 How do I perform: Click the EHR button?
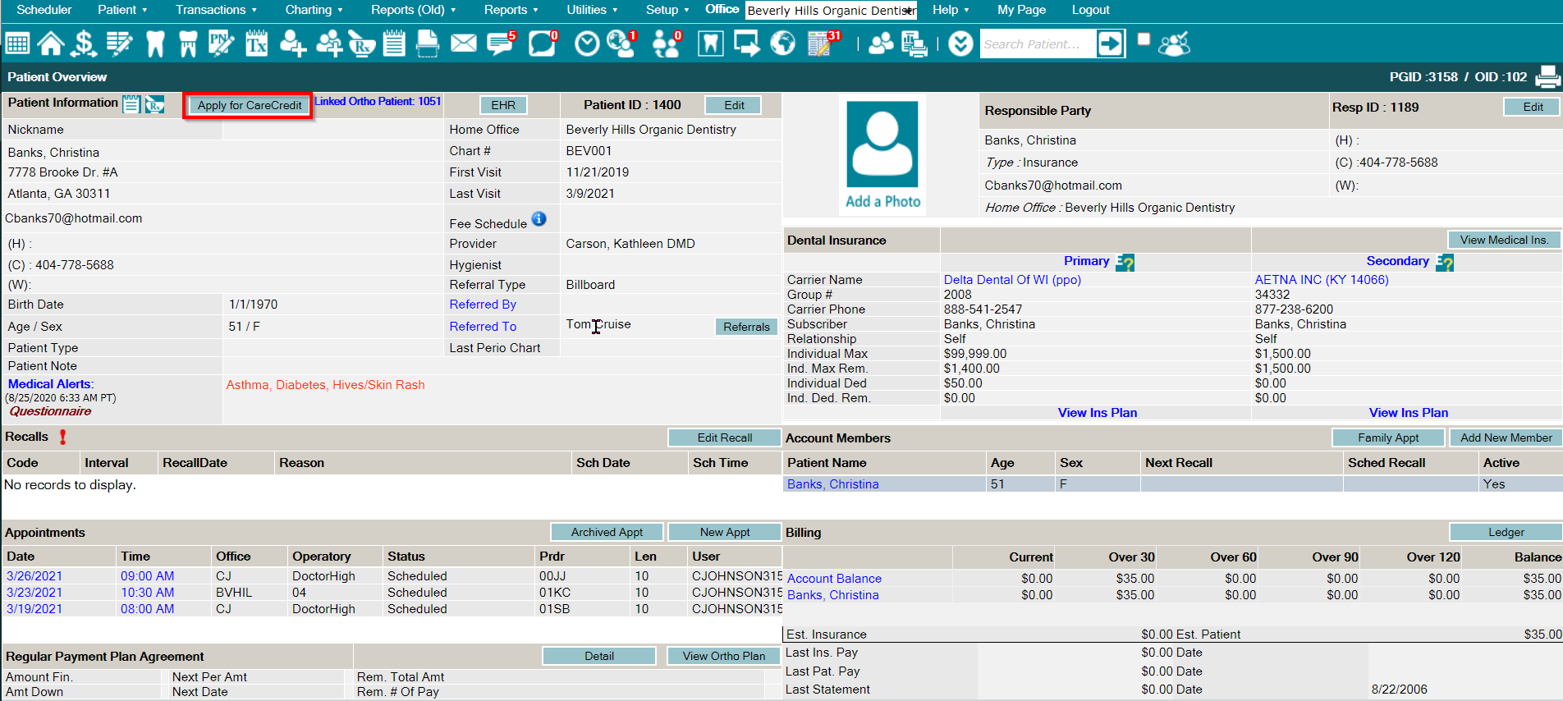point(503,105)
